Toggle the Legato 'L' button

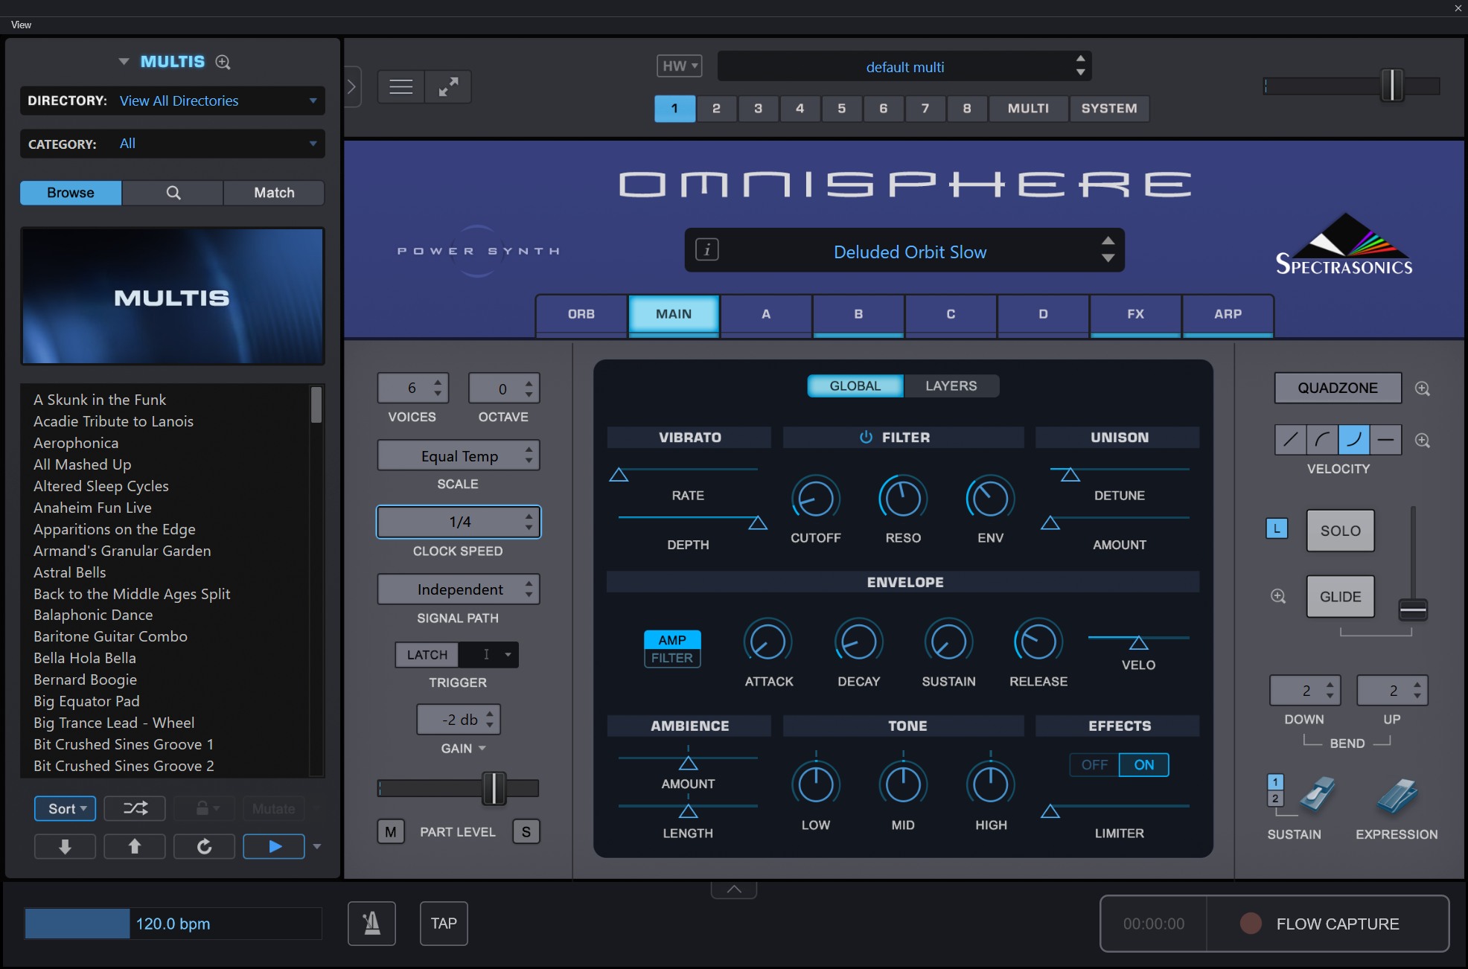tap(1277, 528)
